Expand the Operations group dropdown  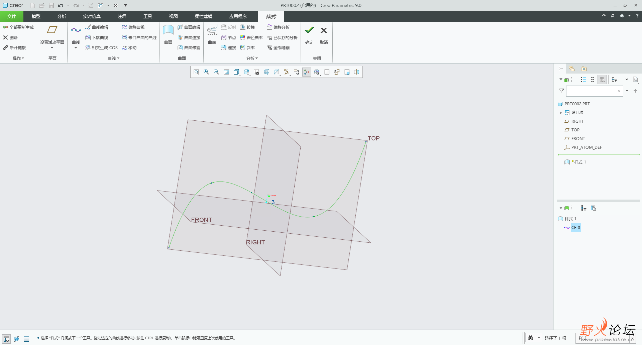18,59
